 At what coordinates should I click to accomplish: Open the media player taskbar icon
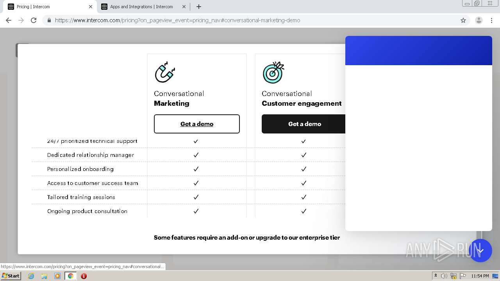click(57, 276)
